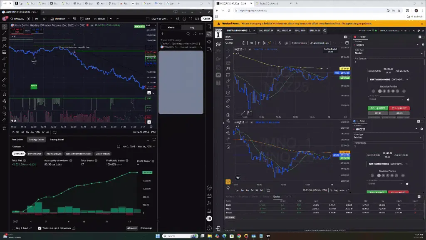Open List of trades section

tap(103, 154)
